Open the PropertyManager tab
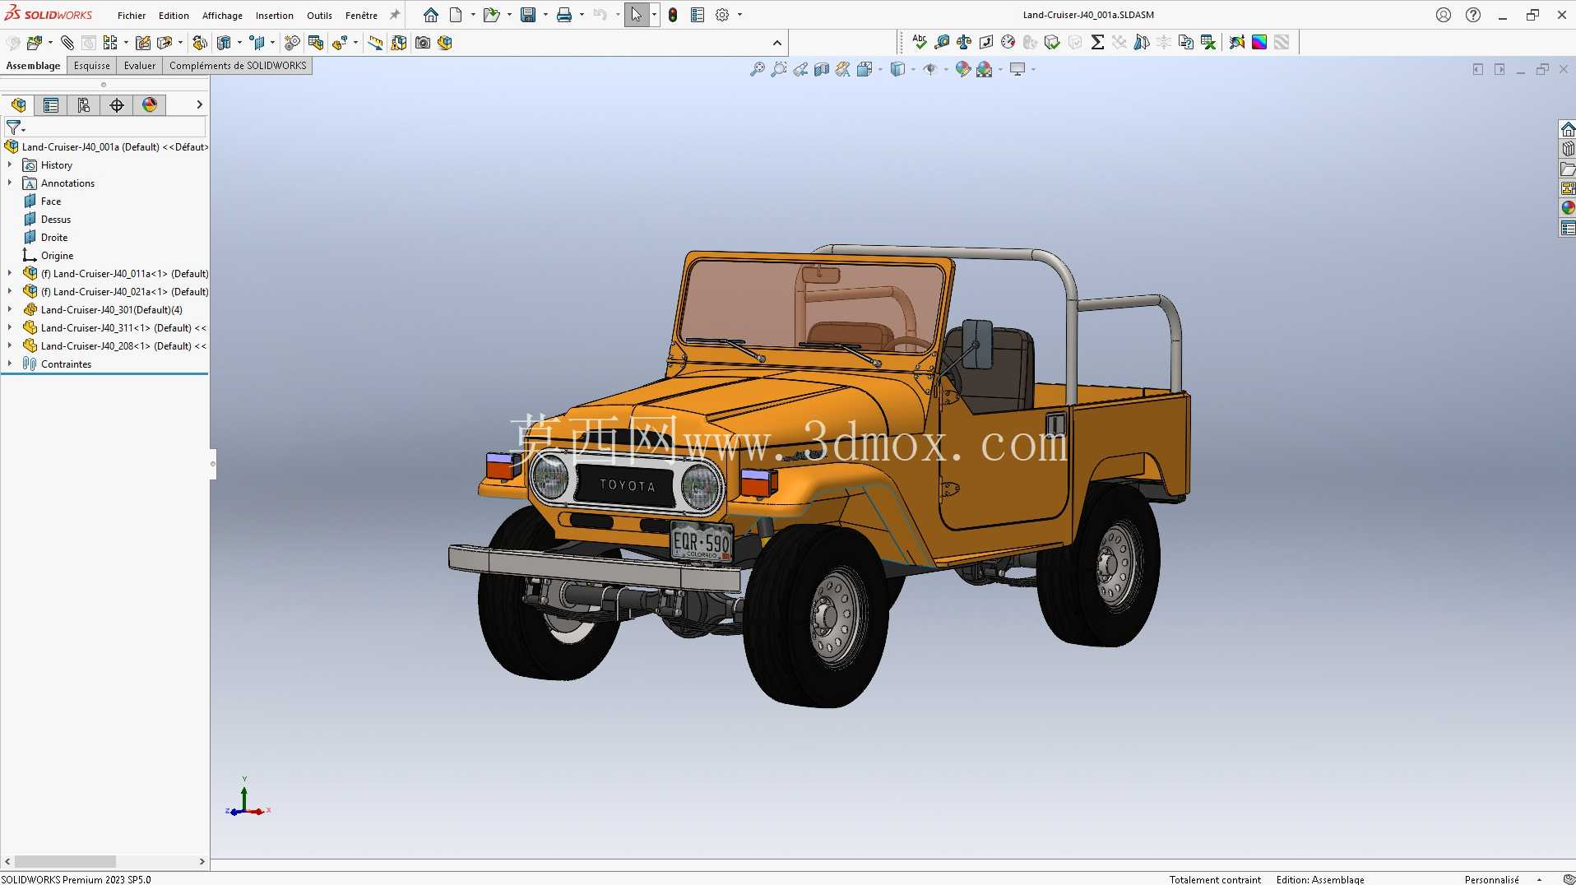The height and width of the screenshot is (885, 1576). point(51,104)
